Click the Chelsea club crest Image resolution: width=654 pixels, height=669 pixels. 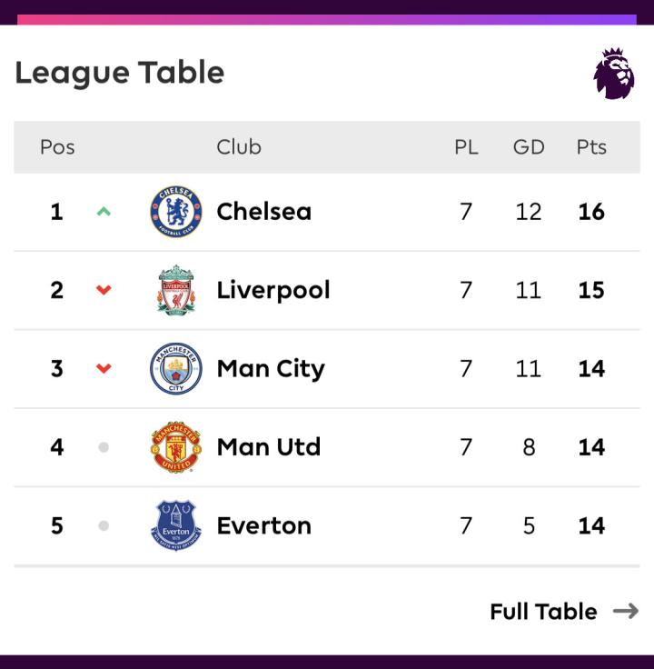coord(176,212)
